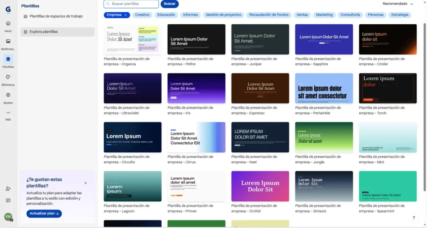This screenshot has height=228, width=427.
Task: Filter by Creativo category
Action: pyautogui.click(x=142, y=15)
